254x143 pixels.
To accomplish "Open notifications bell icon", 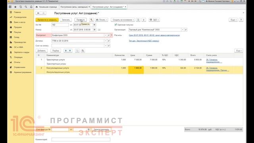I will click(31, 7).
